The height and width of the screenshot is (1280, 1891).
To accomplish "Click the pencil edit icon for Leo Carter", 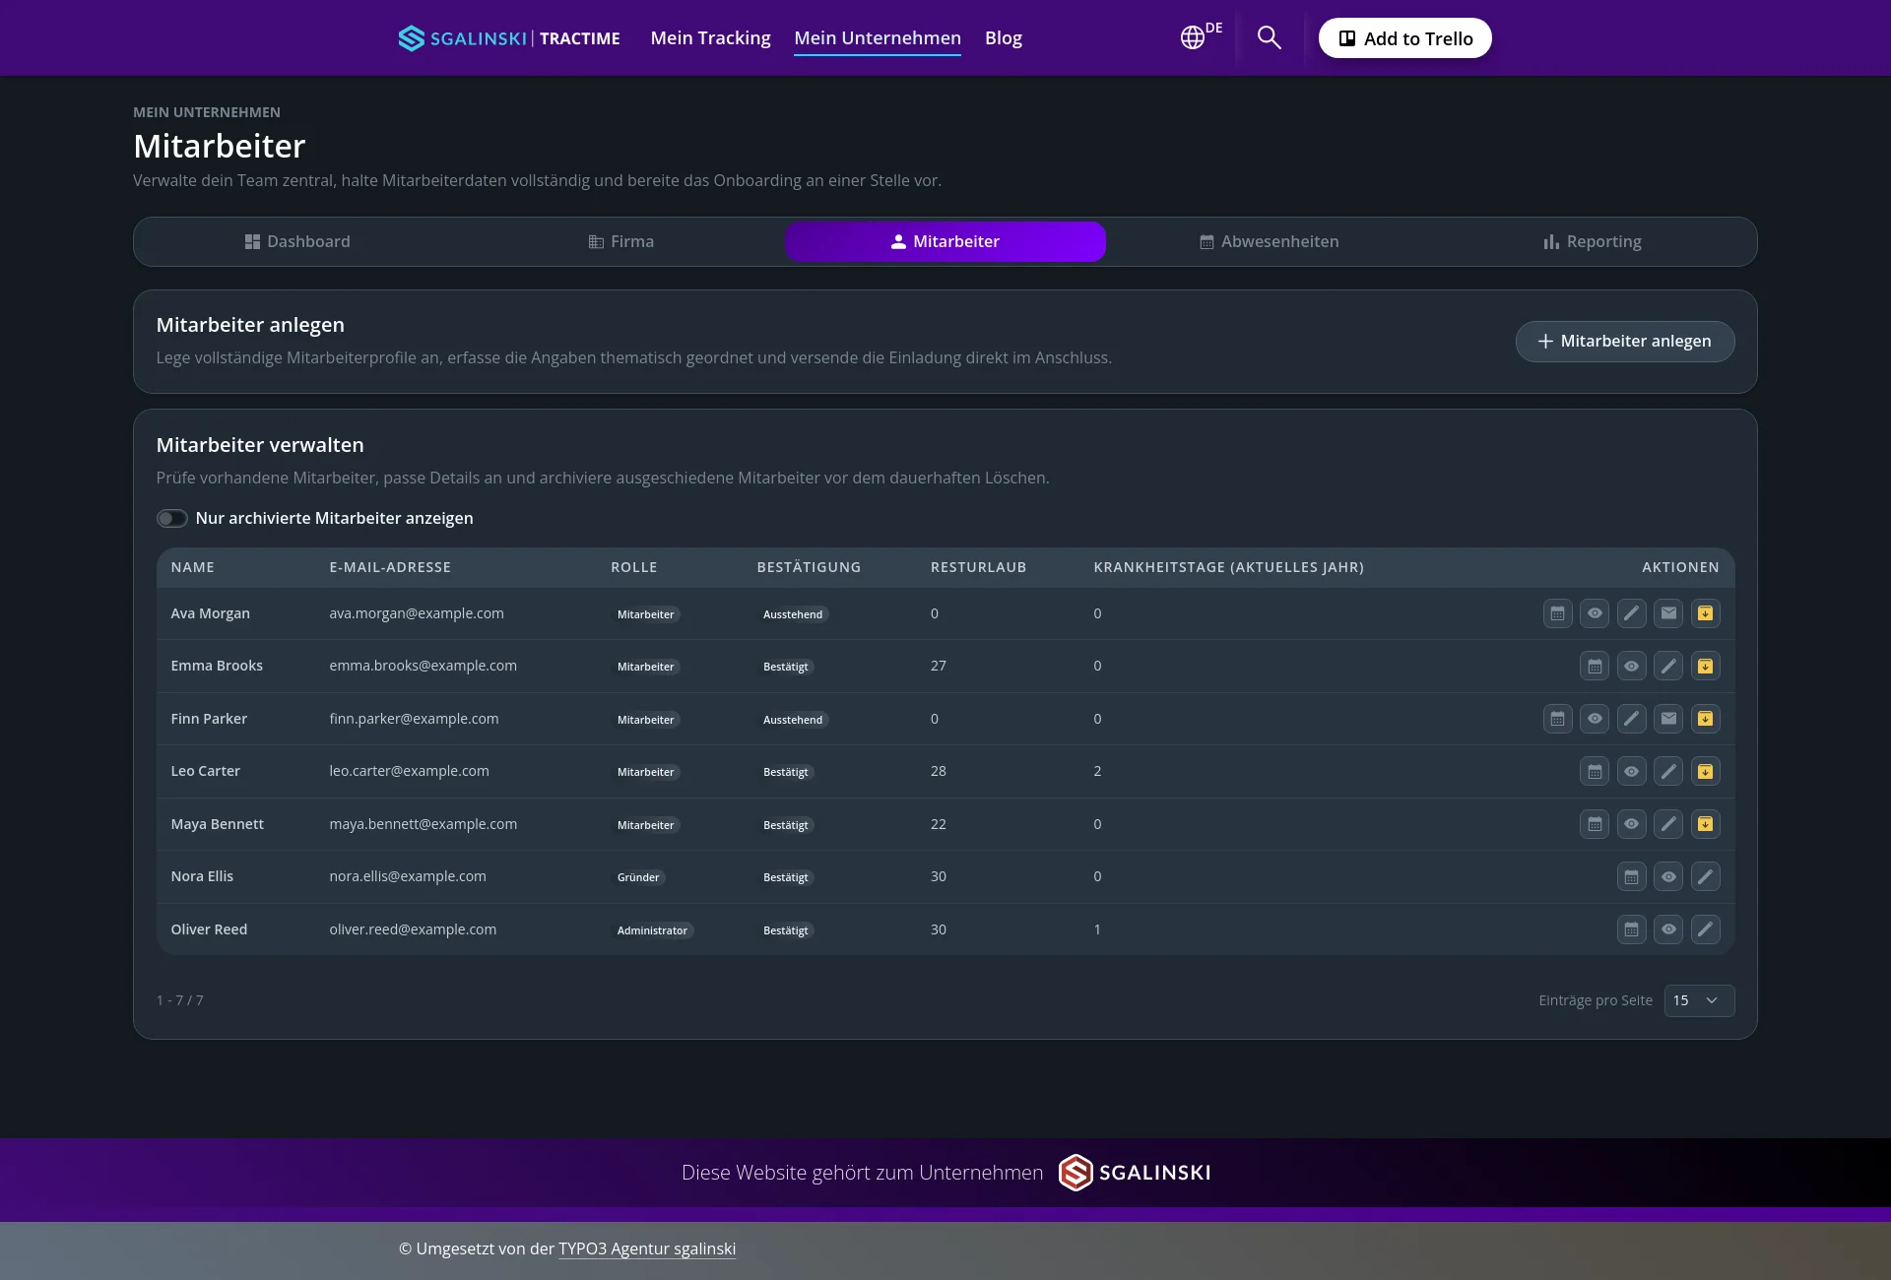I will [x=1668, y=772].
